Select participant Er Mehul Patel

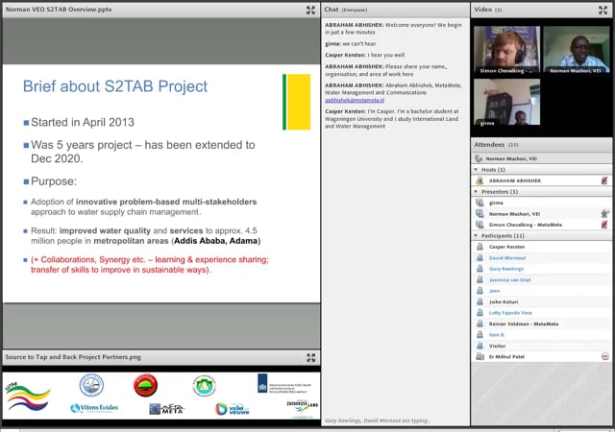pos(541,356)
